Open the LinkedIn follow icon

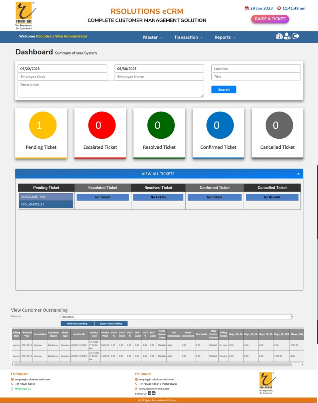coord(153,393)
